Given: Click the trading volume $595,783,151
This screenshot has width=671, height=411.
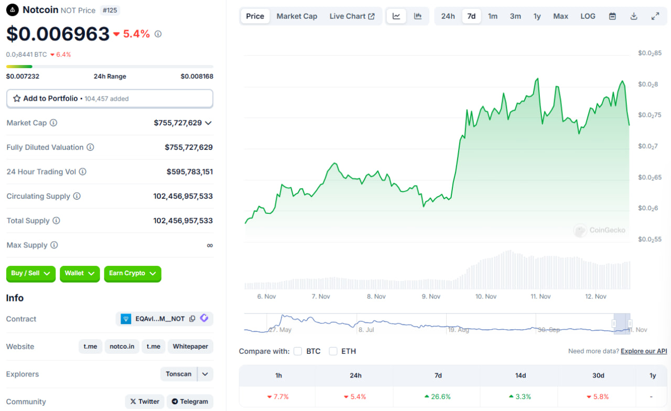Looking at the screenshot, I should click(190, 171).
